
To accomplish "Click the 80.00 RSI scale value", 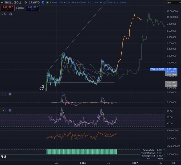I will 170,111.
